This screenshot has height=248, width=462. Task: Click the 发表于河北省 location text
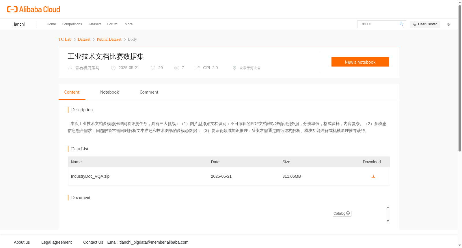(250, 68)
